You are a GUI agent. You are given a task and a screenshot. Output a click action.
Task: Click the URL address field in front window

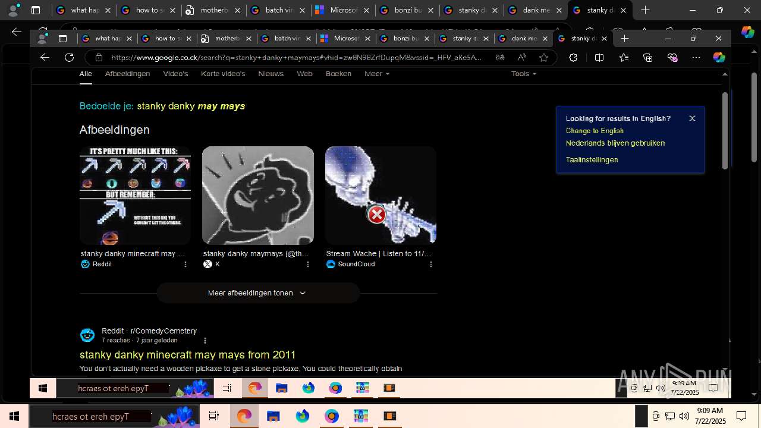tap(297, 57)
